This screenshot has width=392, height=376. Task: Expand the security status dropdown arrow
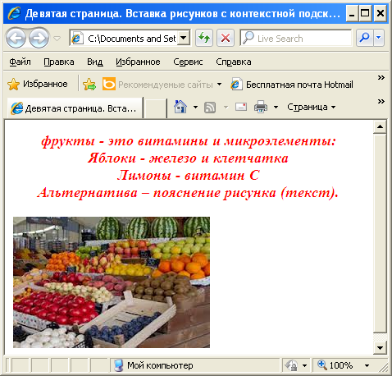coord(305,365)
